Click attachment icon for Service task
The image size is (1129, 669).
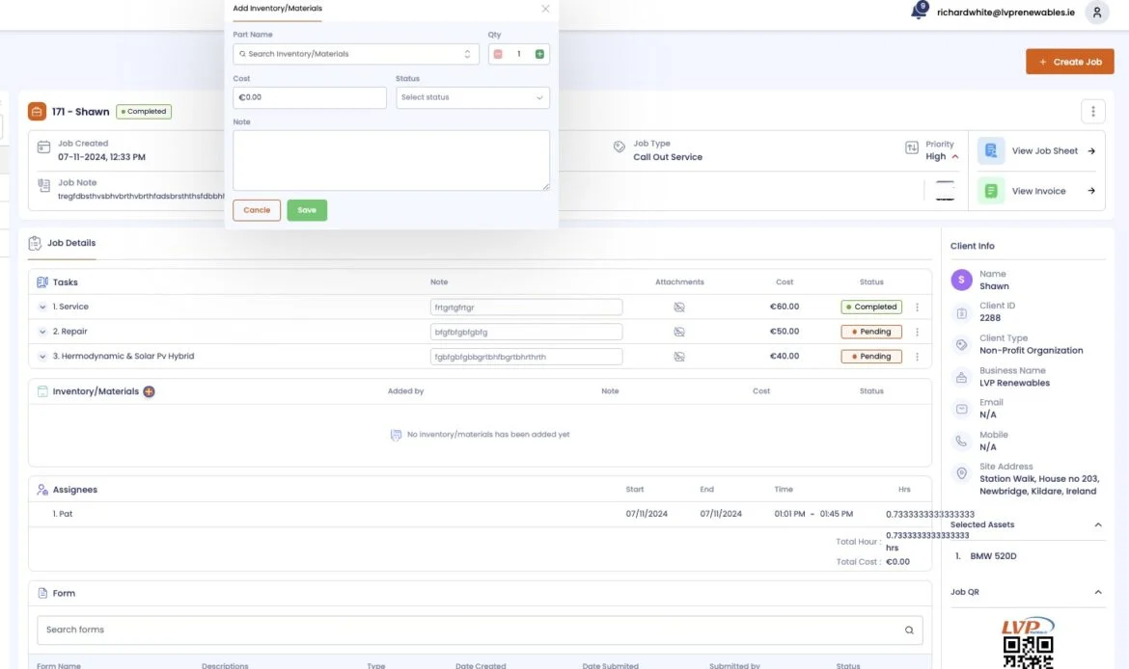[x=679, y=307]
